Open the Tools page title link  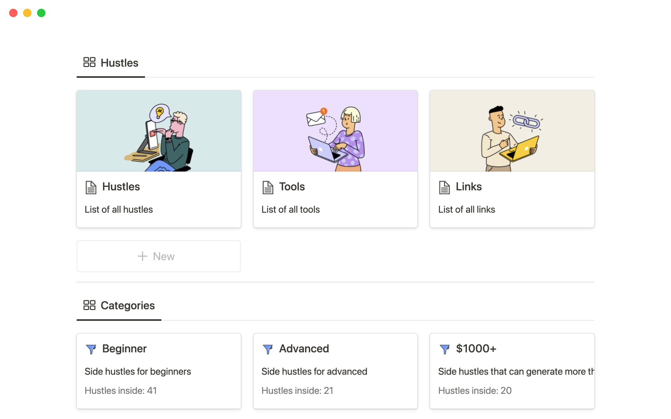click(x=292, y=187)
